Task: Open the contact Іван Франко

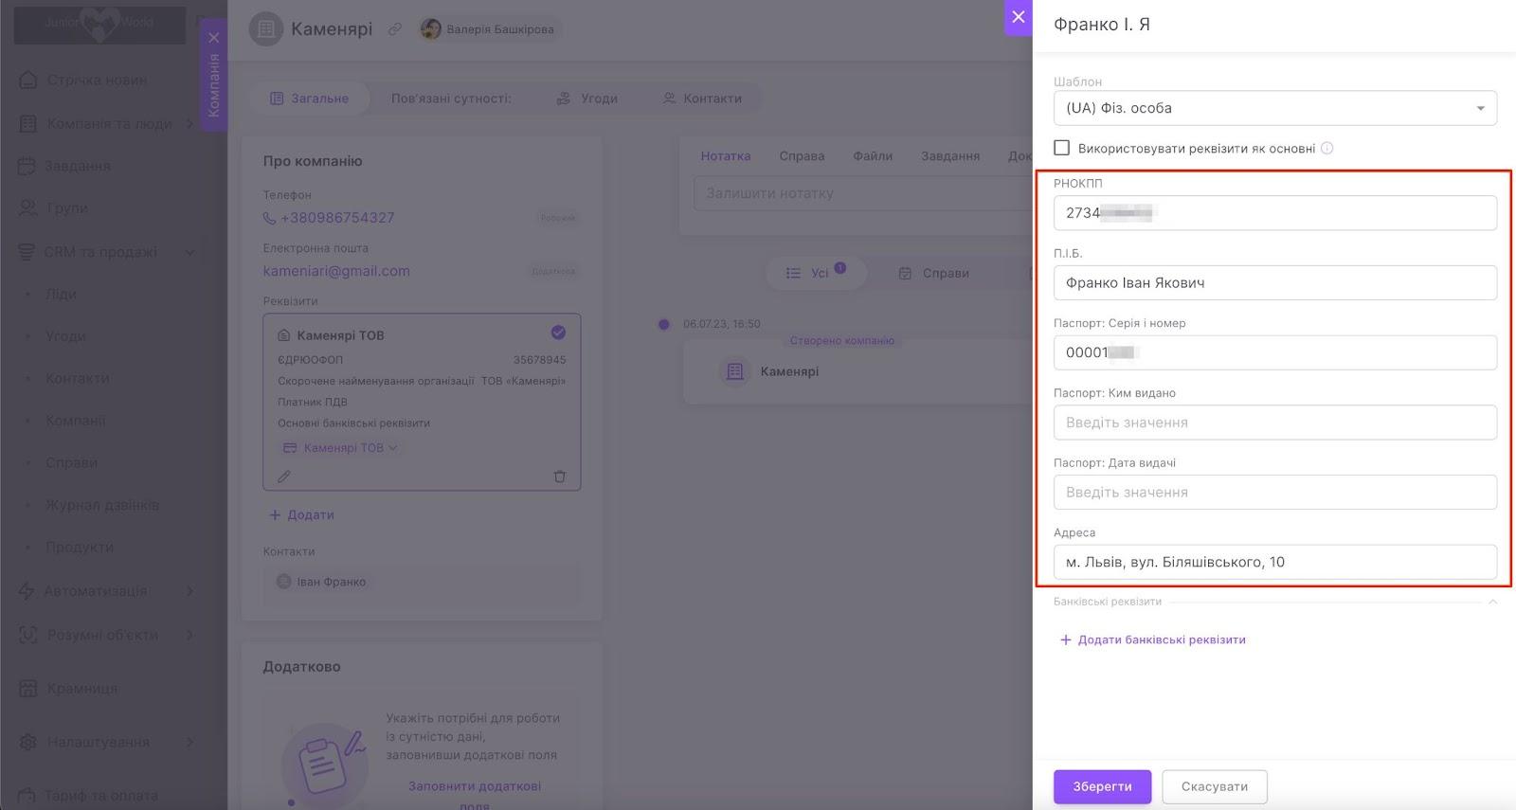Action: pyautogui.click(x=321, y=582)
